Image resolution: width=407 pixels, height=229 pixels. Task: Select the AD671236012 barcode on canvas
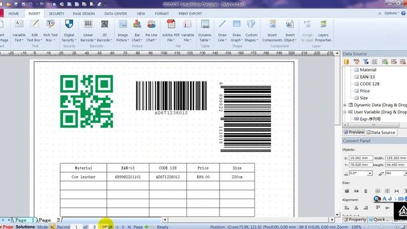pyautogui.click(x=171, y=98)
